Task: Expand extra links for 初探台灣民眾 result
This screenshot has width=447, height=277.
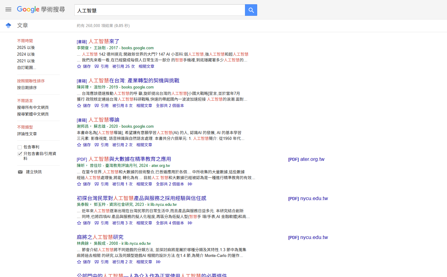Action: click(190, 223)
